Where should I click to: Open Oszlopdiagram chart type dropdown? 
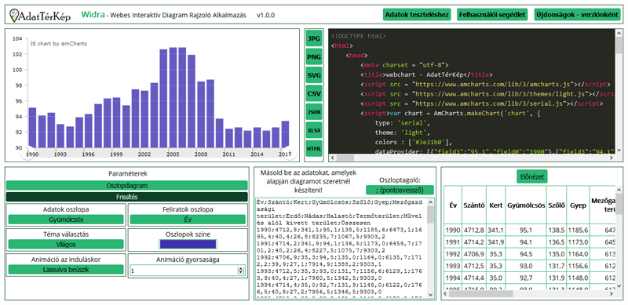pyautogui.click(x=127, y=185)
